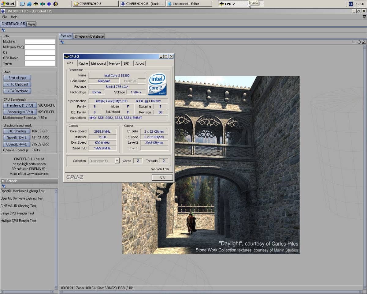Click the DE language indicator in system tray
367x294 pixels.
pos(351,4)
